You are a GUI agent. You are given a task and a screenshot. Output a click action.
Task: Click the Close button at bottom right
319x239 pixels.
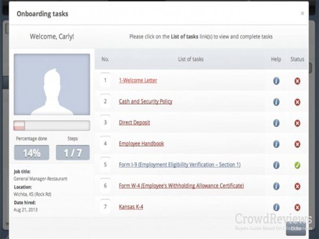click(296, 229)
